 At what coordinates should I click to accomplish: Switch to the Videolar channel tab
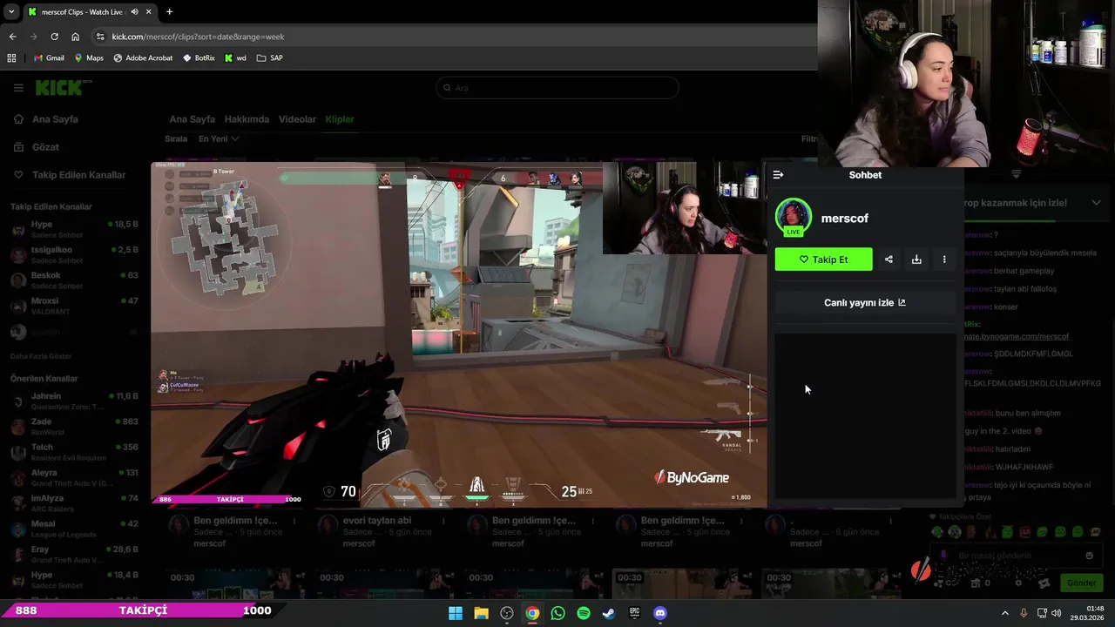click(297, 119)
